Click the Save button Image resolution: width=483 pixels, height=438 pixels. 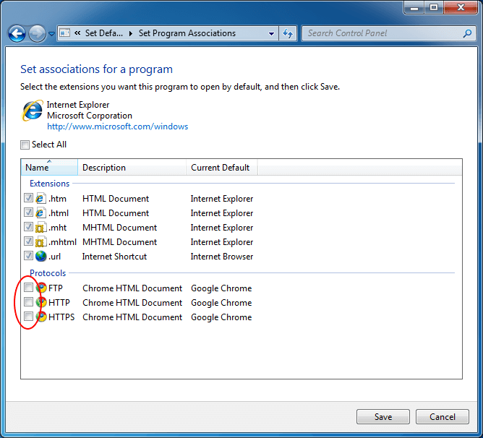[383, 417]
